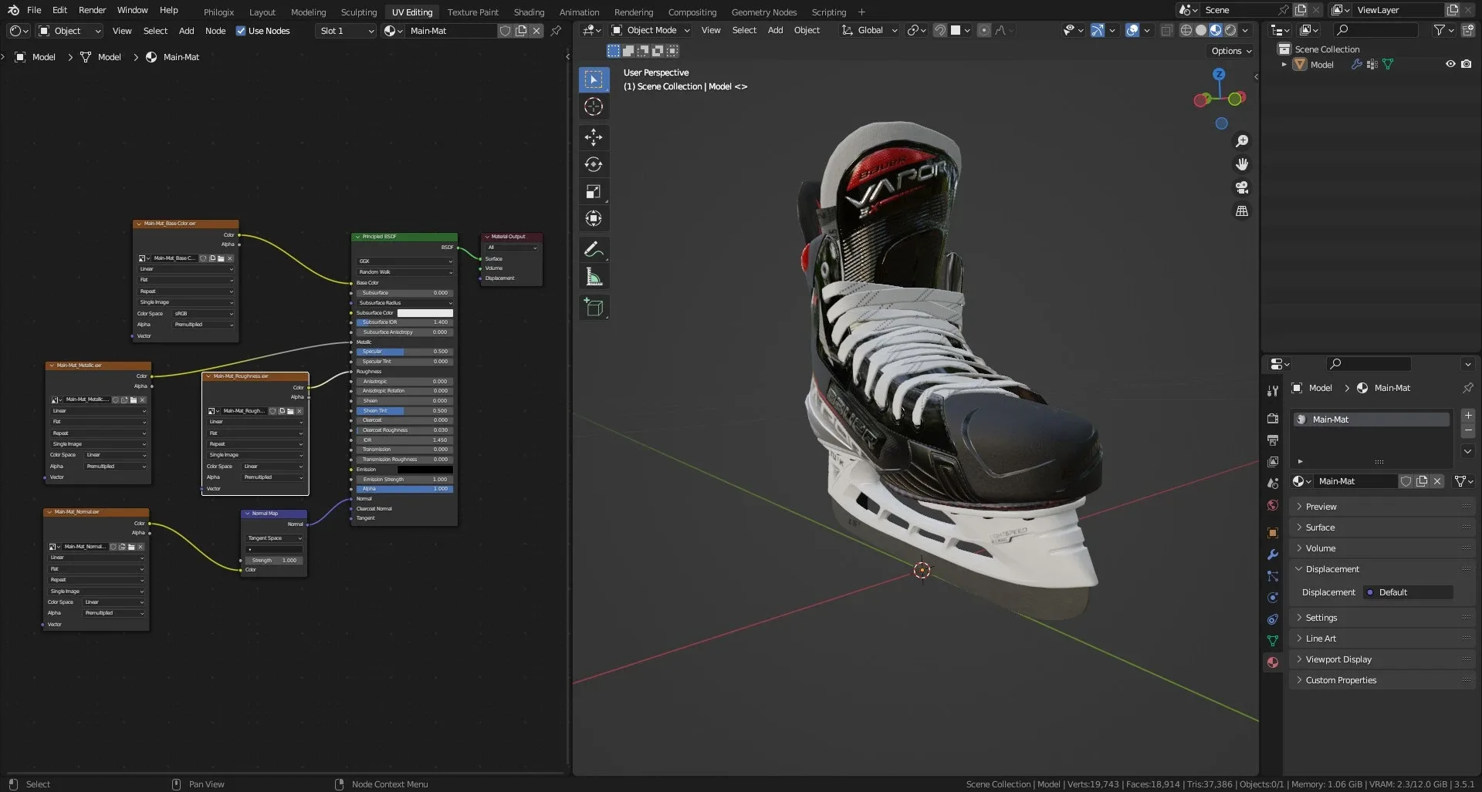Image resolution: width=1482 pixels, height=792 pixels.
Task: Toggle snapping magnet in viewport header
Action: pyautogui.click(x=939, y=30)
